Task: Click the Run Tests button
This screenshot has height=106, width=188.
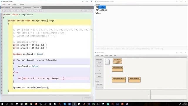Action: [99, 84]
